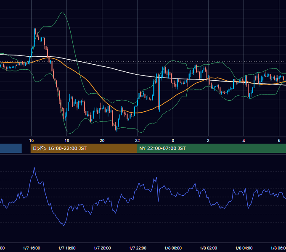Screen dimensions: 286x252
Task: Click the 1/8 04:00 label on indicator axis
Action: pyautogui.click(x=244, y=248)
